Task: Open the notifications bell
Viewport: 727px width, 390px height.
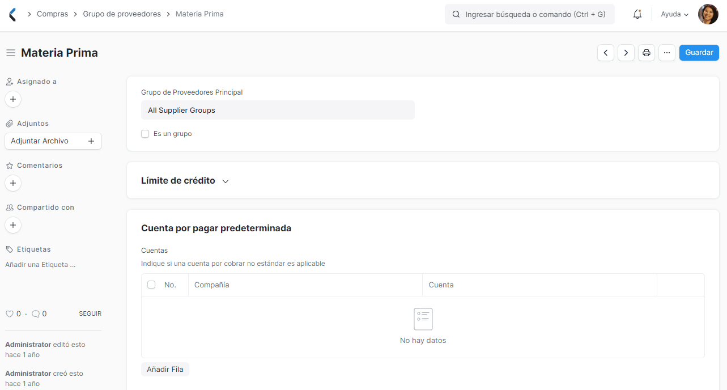Action: point(637,14)
